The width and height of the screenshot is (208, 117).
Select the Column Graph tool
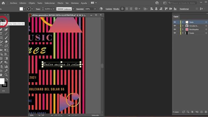(6, 67)
